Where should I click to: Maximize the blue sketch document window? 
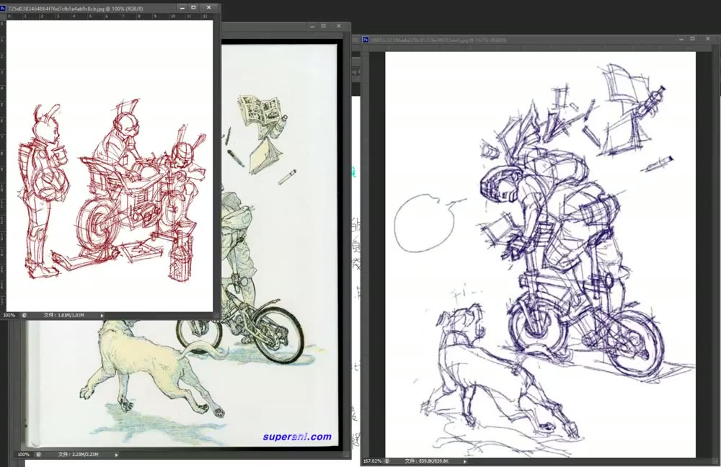point(692,39)
